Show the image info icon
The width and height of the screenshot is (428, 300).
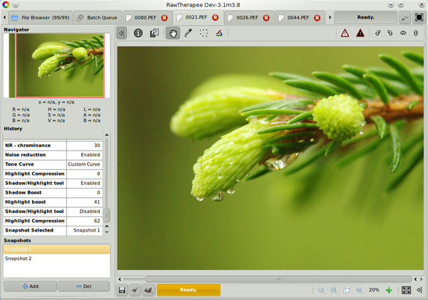tap(138, 33)
